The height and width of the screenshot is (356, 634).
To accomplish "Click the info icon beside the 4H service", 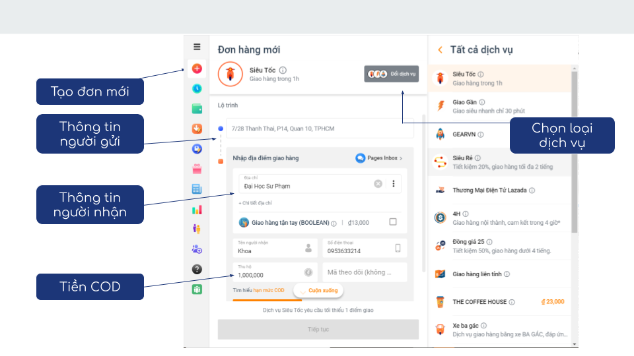I will pyautogui.click(x=466, y=214).
